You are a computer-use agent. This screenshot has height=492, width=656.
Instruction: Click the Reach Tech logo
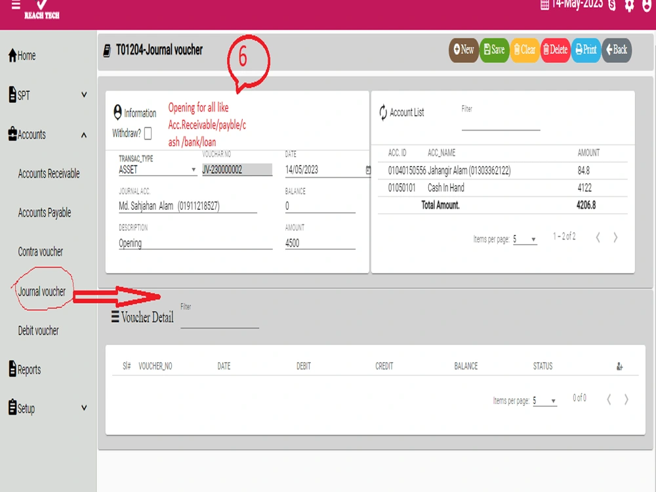tap(41, 10)
